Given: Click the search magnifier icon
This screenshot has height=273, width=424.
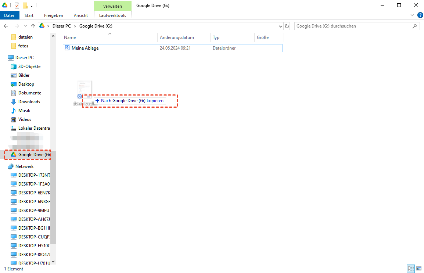Looking at the screenshot, I should point(414,26).
